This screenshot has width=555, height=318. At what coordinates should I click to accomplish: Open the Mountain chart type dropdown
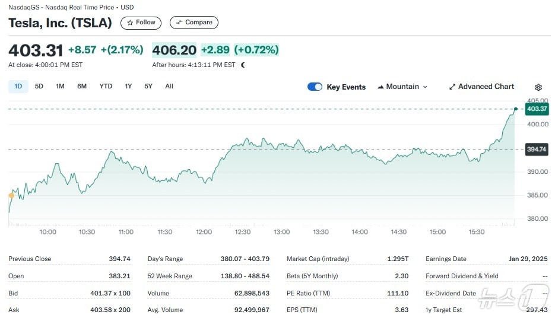point(402,87)
